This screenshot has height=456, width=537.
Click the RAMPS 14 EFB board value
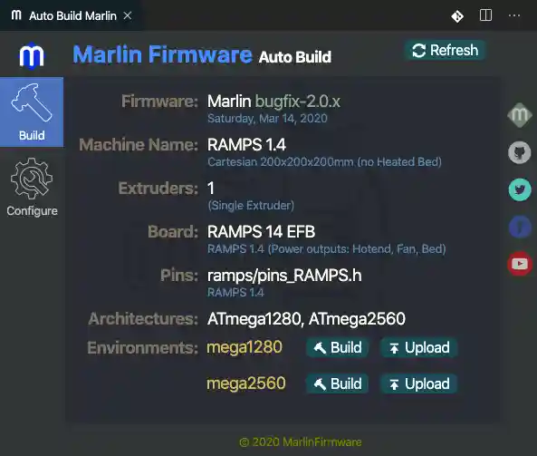tap(261, 232)
